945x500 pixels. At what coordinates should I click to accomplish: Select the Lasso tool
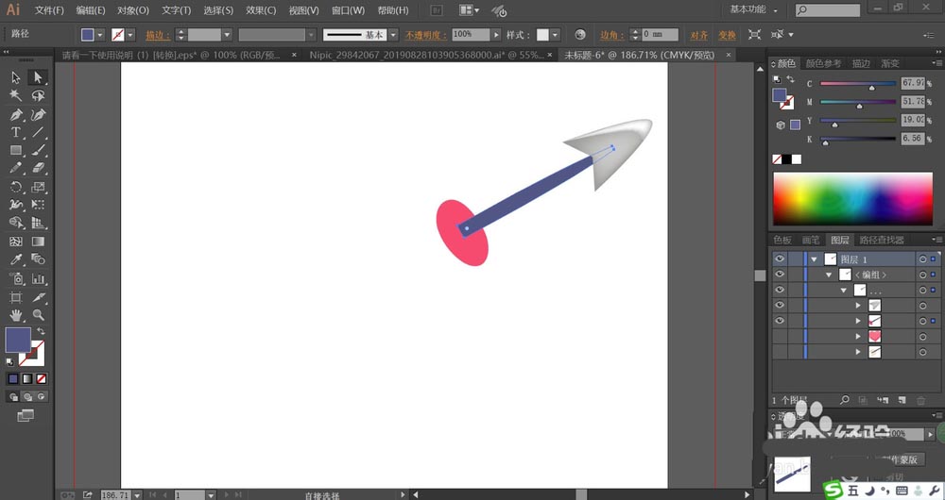pos(38,95)
